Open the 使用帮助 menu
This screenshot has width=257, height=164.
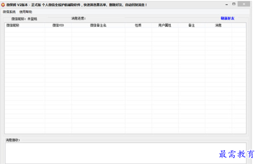click(x=26, y=12)
